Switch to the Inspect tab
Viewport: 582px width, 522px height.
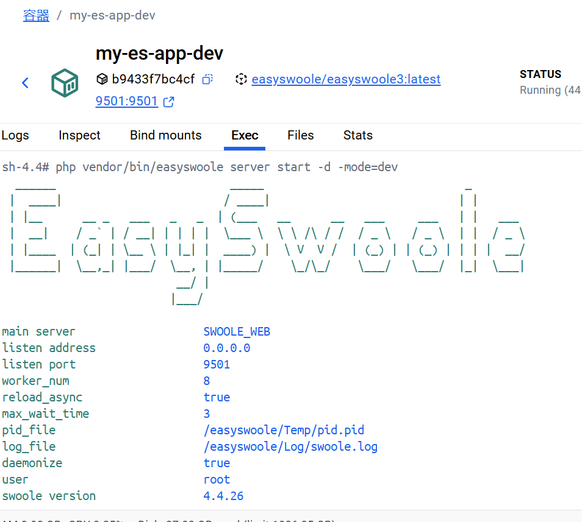(79, 135)
